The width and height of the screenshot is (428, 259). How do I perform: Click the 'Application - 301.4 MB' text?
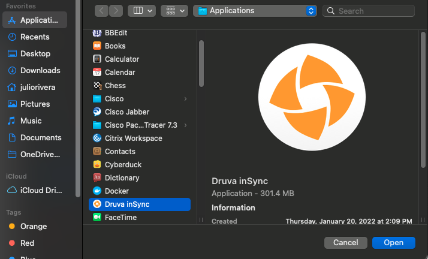(x=253, y=193)
